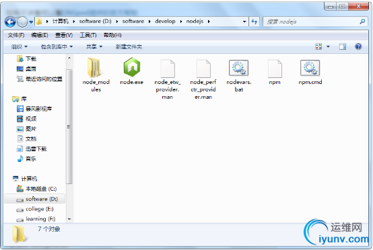Click software (D:) in the address breadcrumb
Viewport: 373px width, 250px height.
[x=95, y=22]
